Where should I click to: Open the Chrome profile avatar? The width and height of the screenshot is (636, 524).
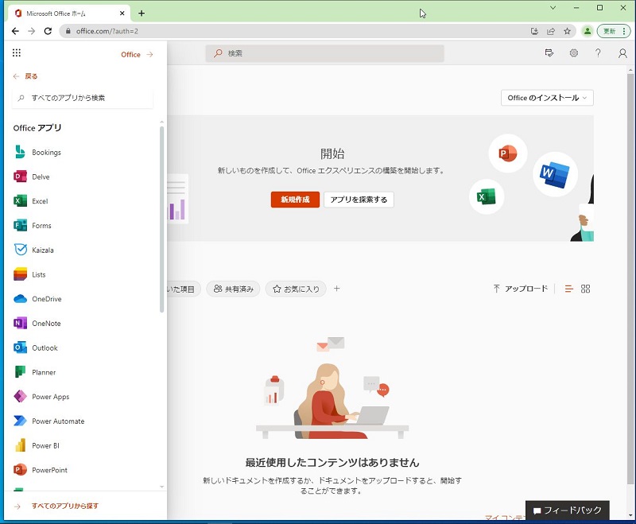point(587,31)
